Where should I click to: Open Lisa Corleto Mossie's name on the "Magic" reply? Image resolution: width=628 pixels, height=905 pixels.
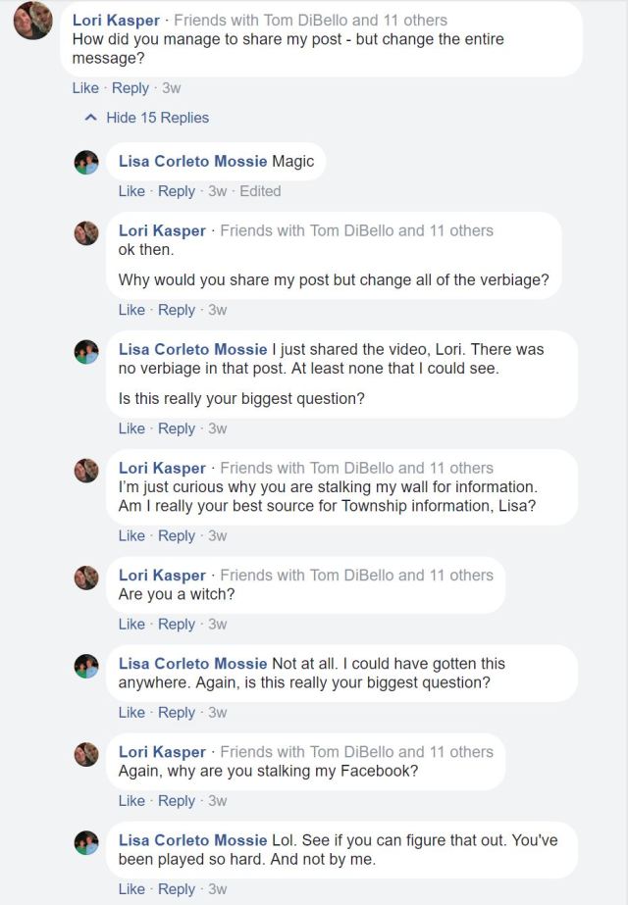point(192,162)
